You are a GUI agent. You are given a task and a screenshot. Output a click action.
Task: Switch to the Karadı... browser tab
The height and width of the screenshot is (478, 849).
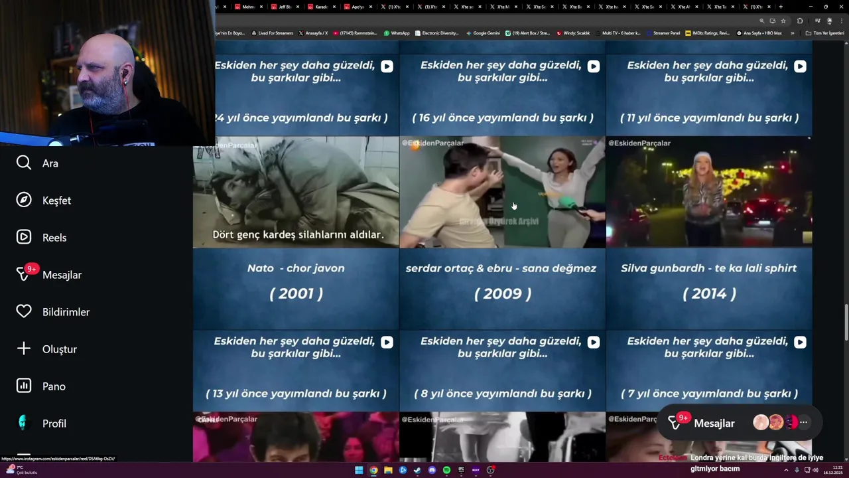click(321, 7)
